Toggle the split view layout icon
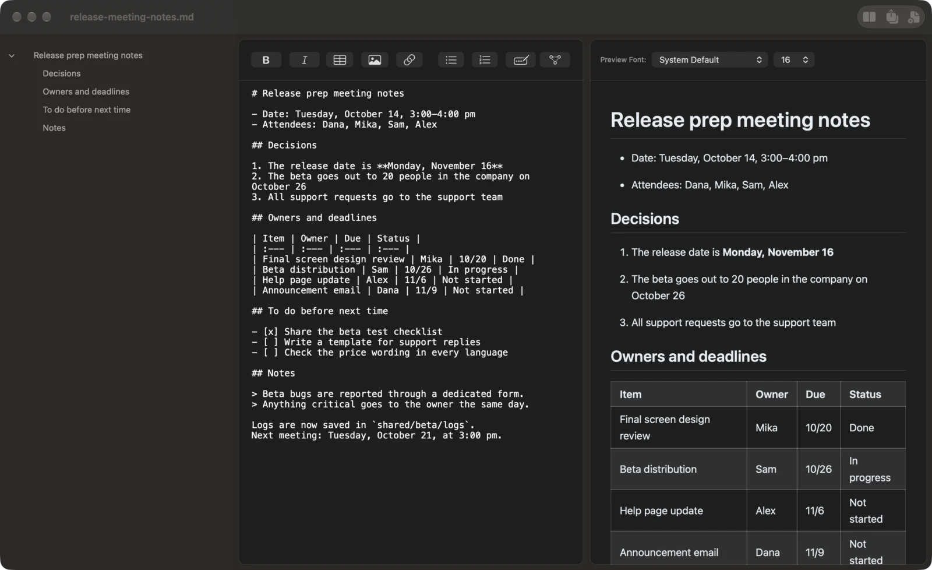The height and width of the screenshot is (570, 932). [x=869, y=17]
